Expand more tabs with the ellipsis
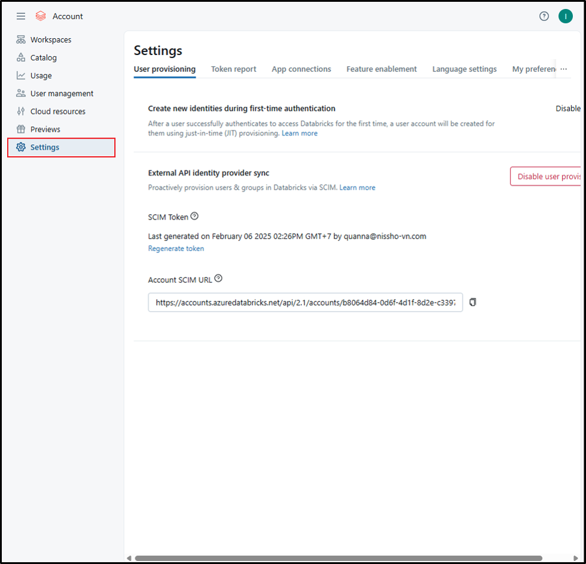Image resolution: width=586 pixels, height=564 pixels. [x=563, y=69]
